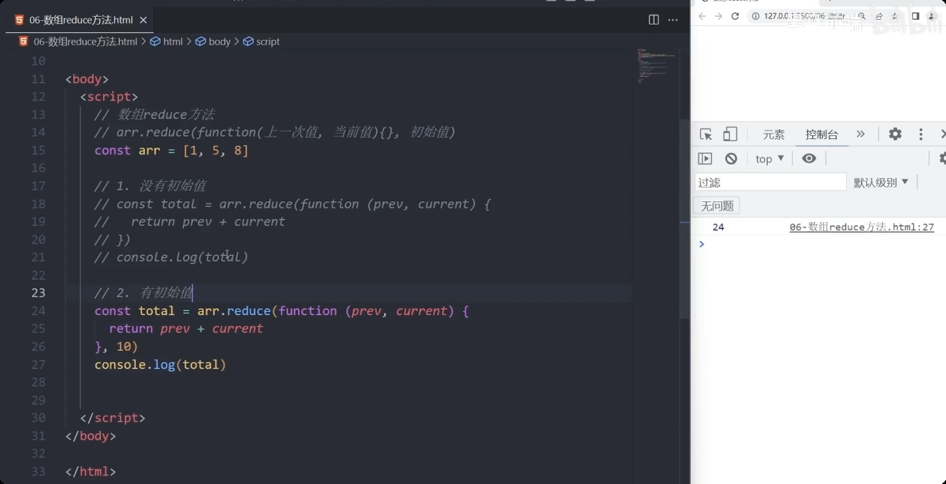Click the 过滤 console filter field

(x=770, y=183)
